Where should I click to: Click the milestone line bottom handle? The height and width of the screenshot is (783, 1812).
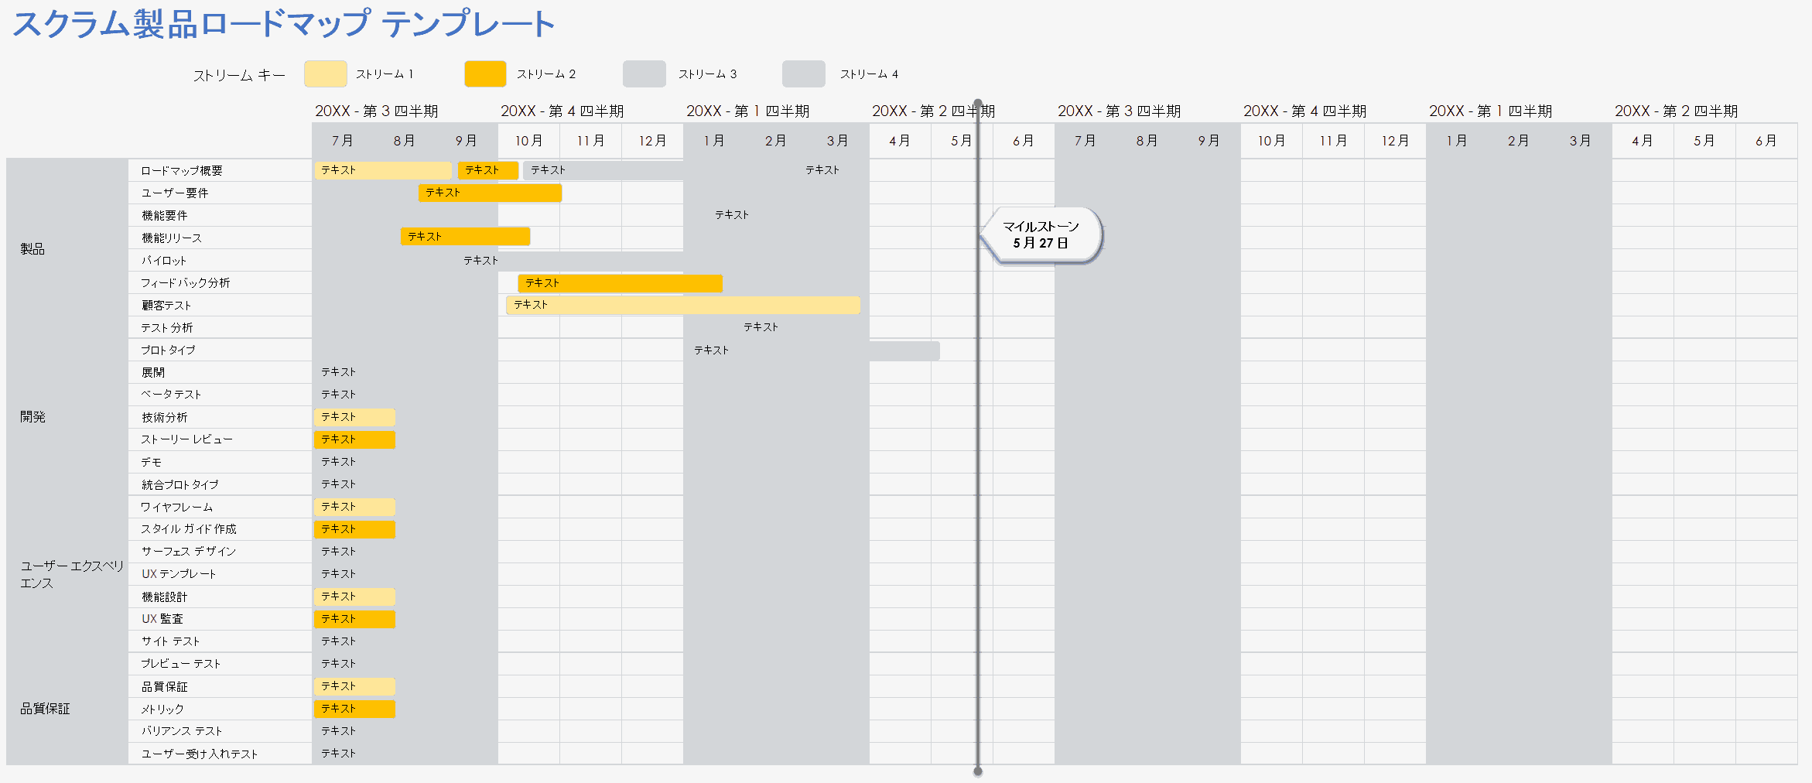click(x=978, y=771)
